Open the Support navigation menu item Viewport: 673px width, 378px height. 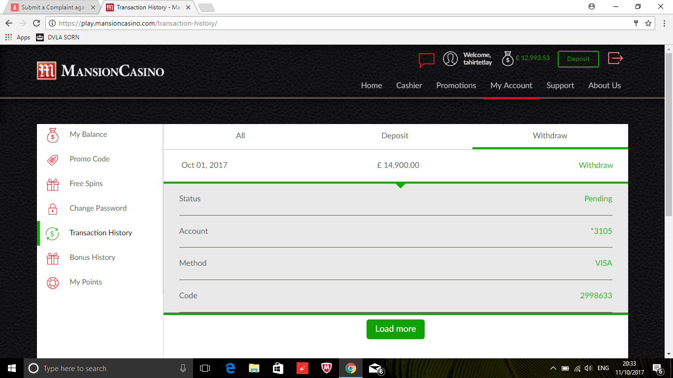pyautogui.click(x=560, y=86)
